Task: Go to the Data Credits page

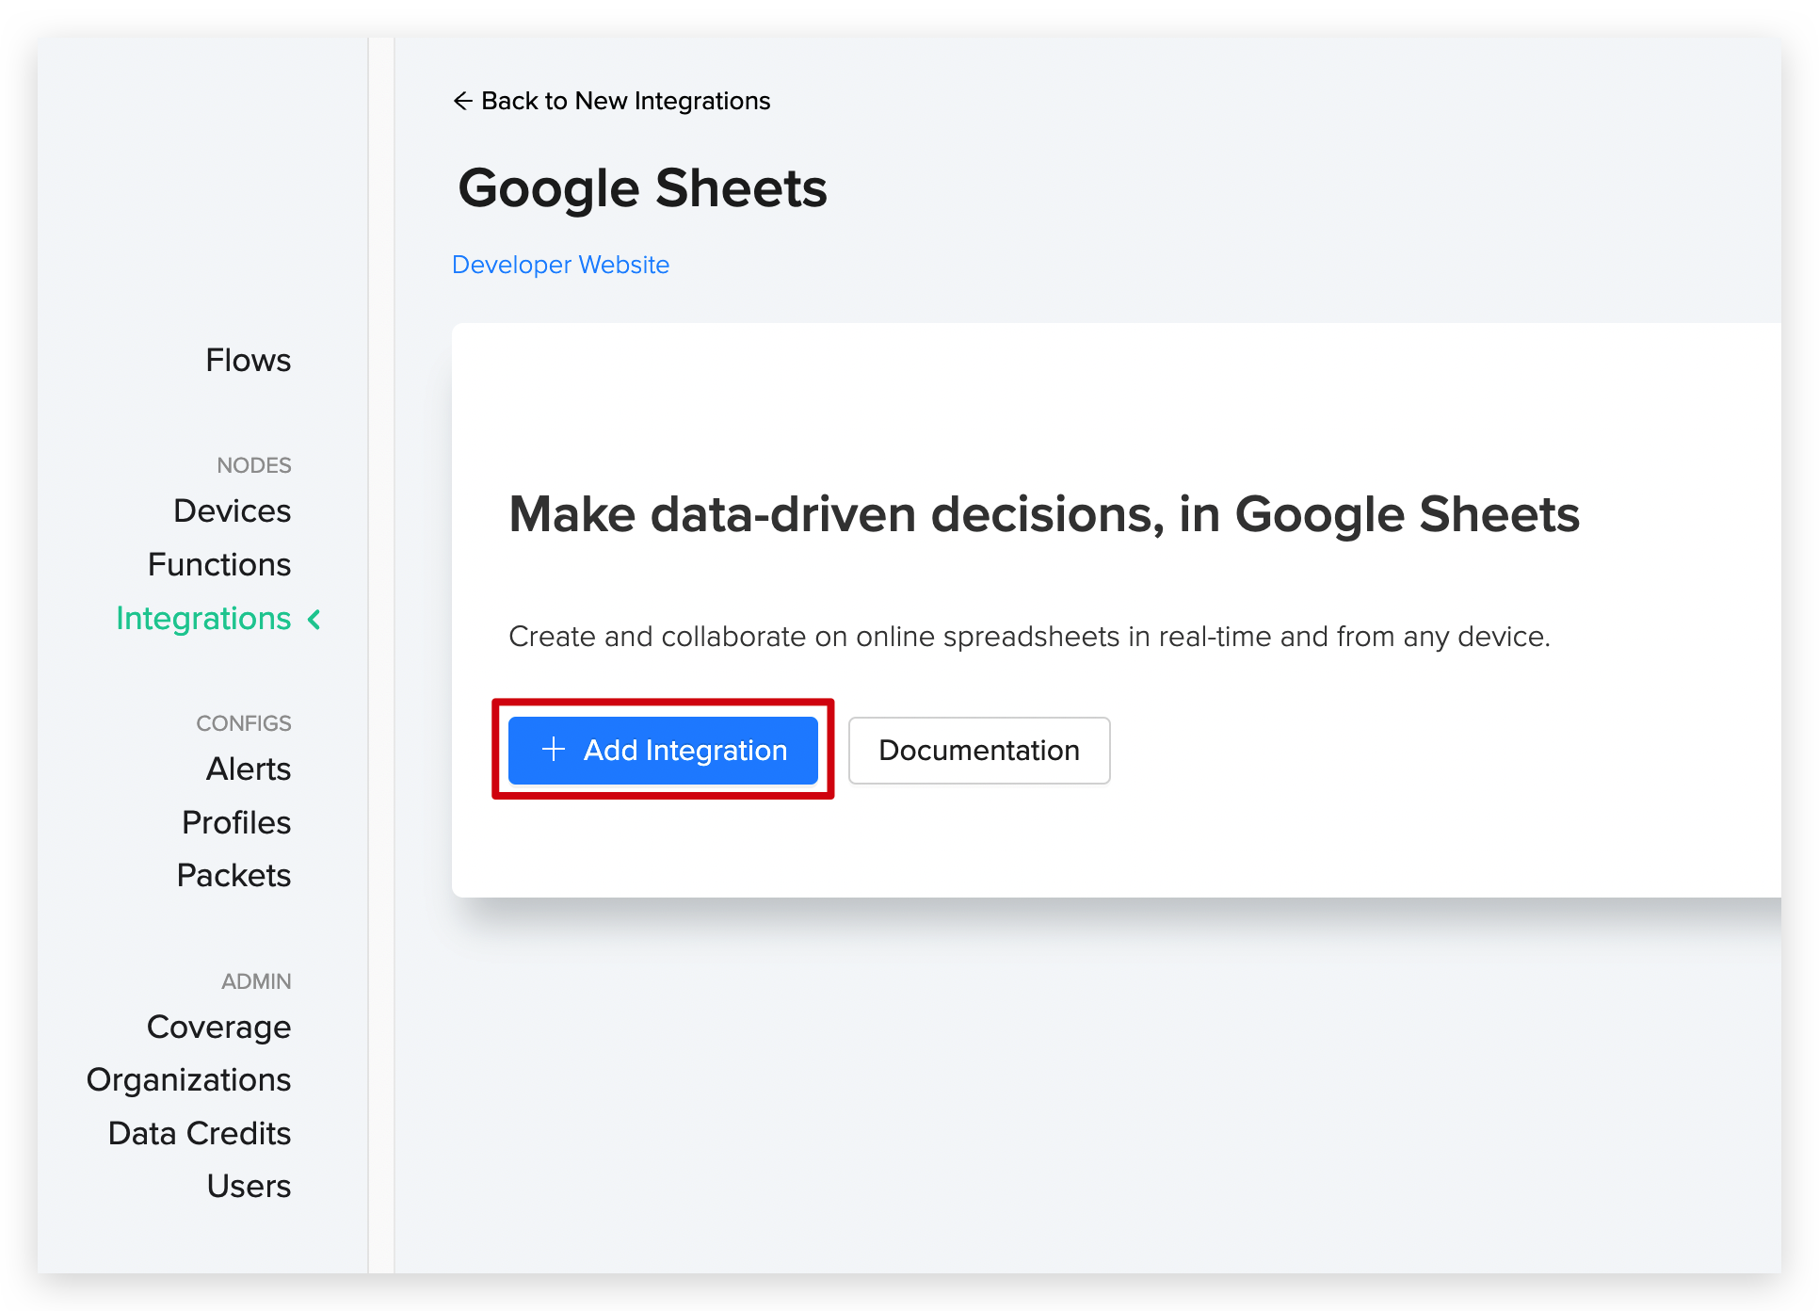Action: click(x=200, y=1133)
